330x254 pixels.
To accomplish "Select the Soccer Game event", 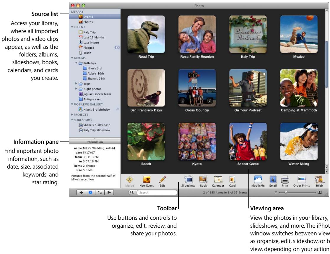I will 248,142.
